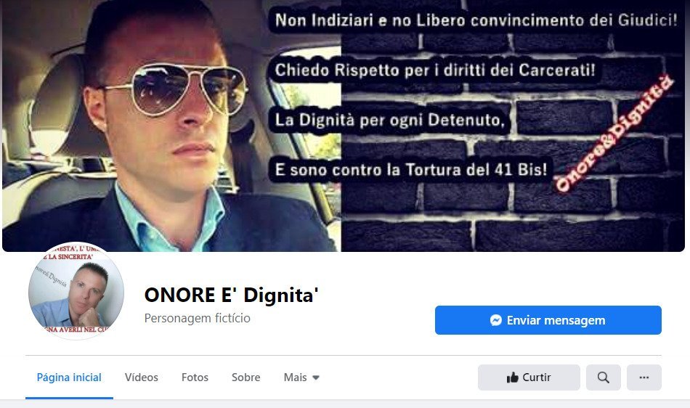The height and width of the screenshot is (408, 690).
Task: Select the Página inicial tab
Action: [x=69, y=378]
